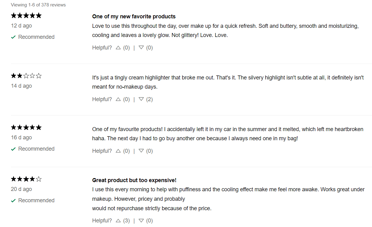Click the green Recommended checkmark on first review
Image resolution: width=372 pixels, height=227 pixels.
point(13,37)
